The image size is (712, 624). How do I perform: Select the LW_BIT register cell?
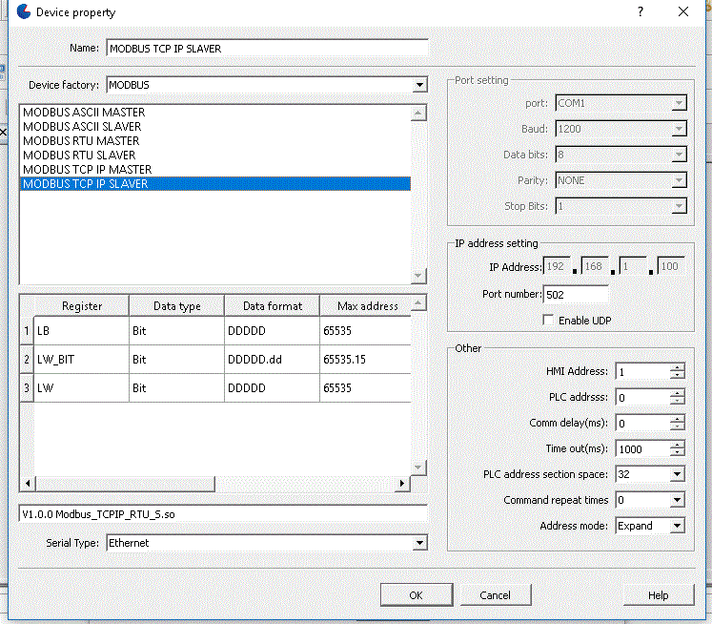(82, 359)
